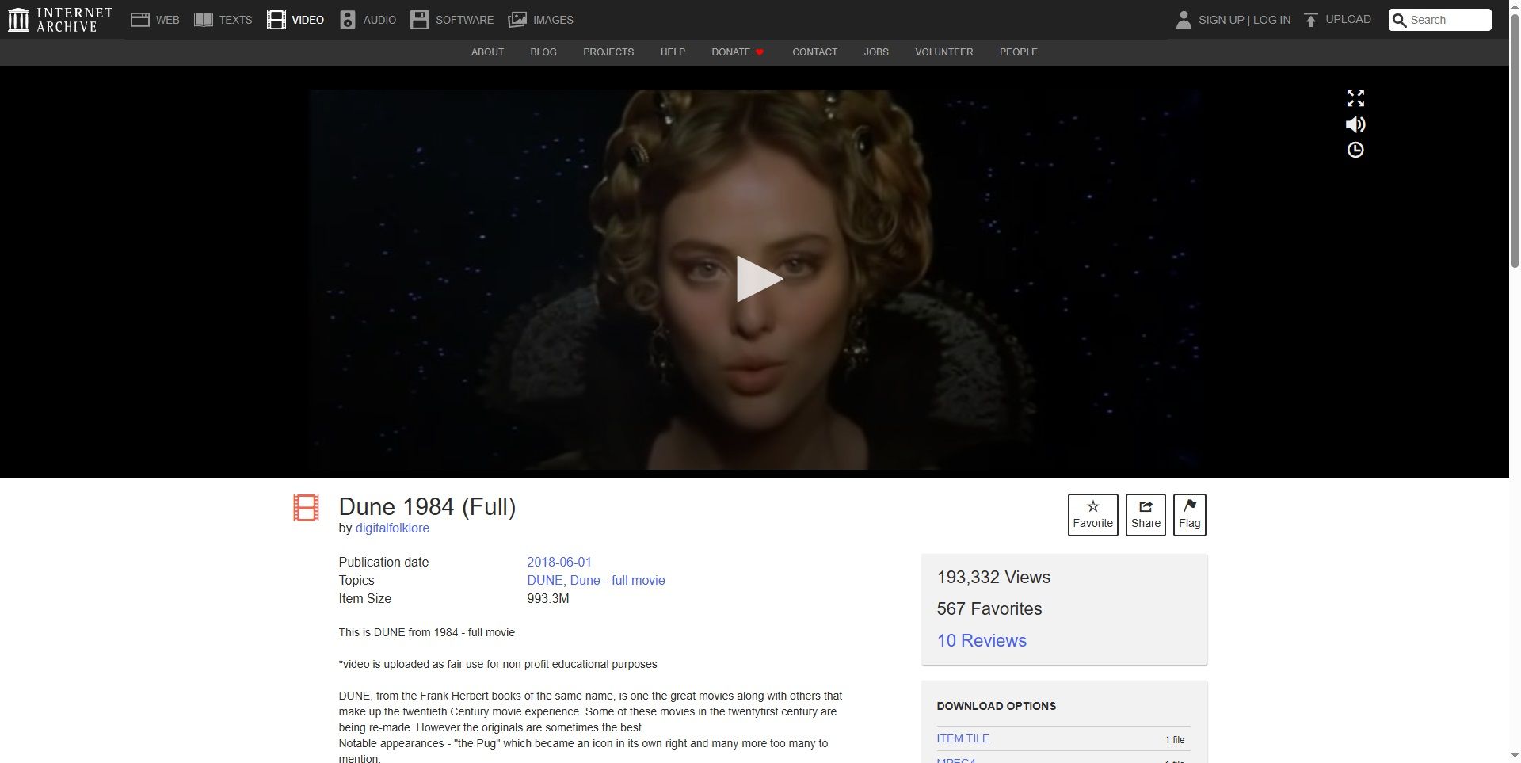Click the Upload icon

click(1311, 20)
